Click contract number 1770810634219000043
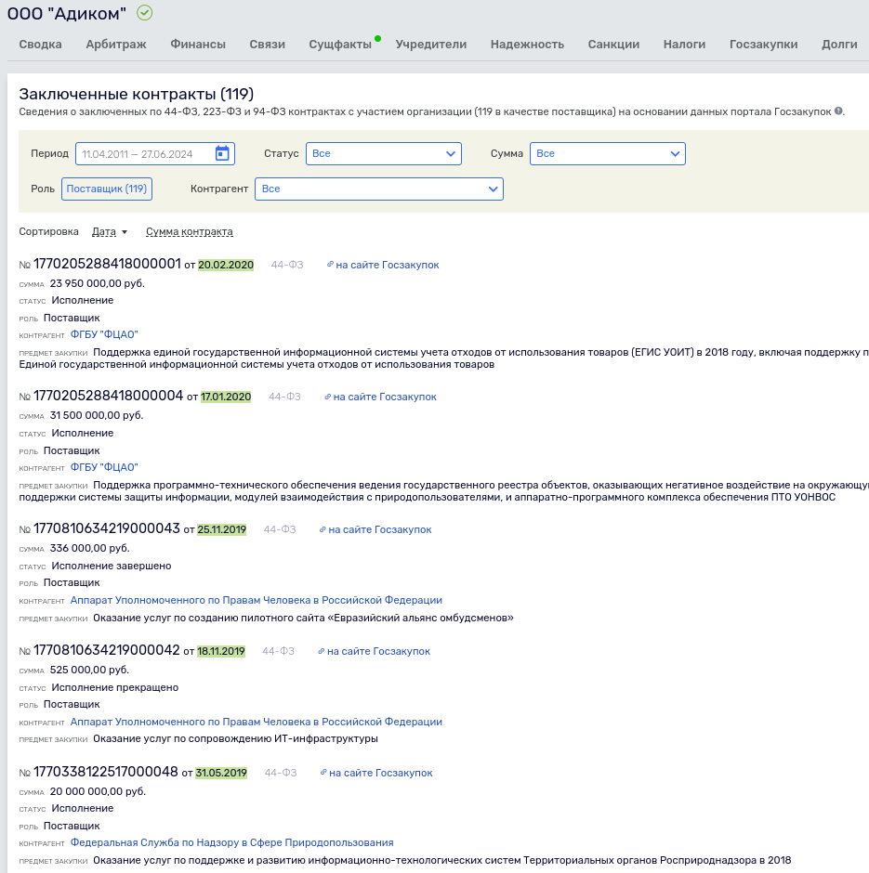This screenshot has width=869, height=873. [106, 528]
